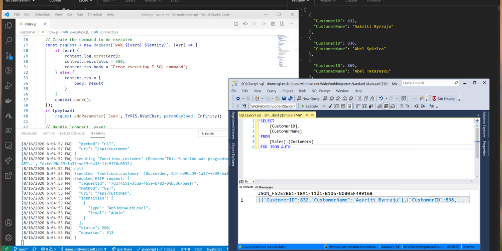Click the Live Share status bar item
Screen dimensions: 502x251
[121, 249]
